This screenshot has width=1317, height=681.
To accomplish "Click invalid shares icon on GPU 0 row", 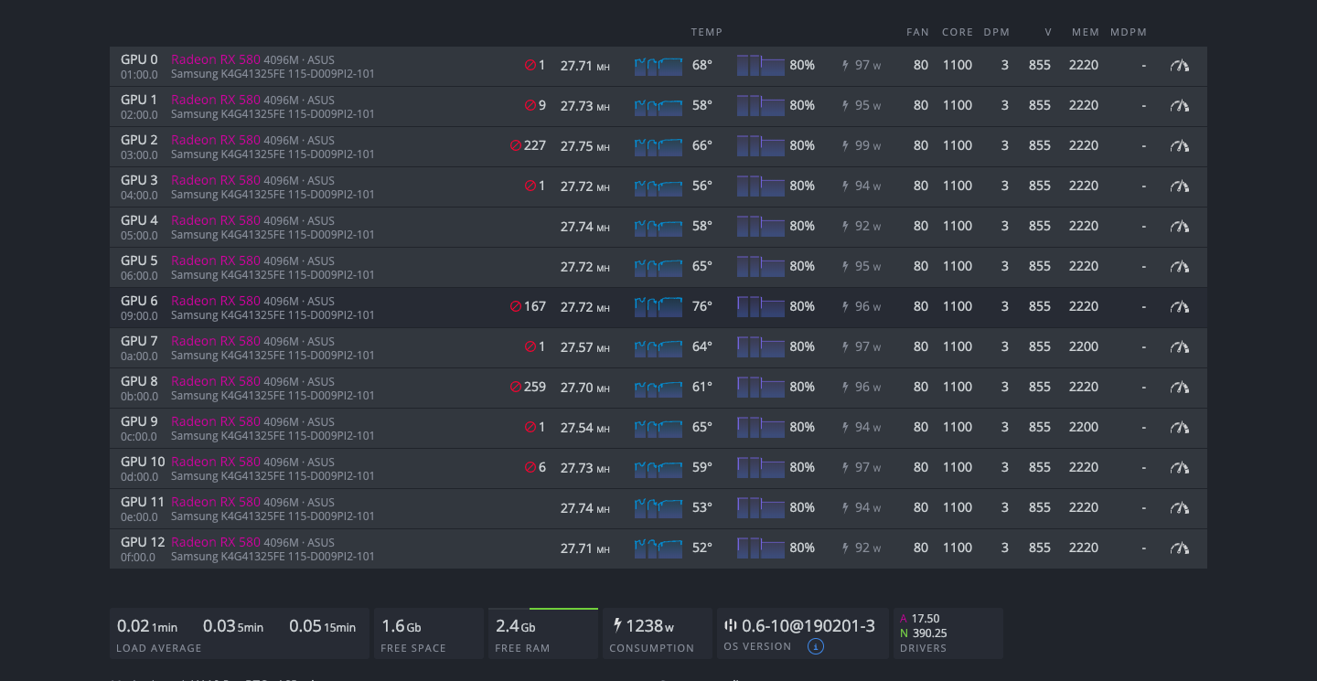I will [x=530, y=65].
